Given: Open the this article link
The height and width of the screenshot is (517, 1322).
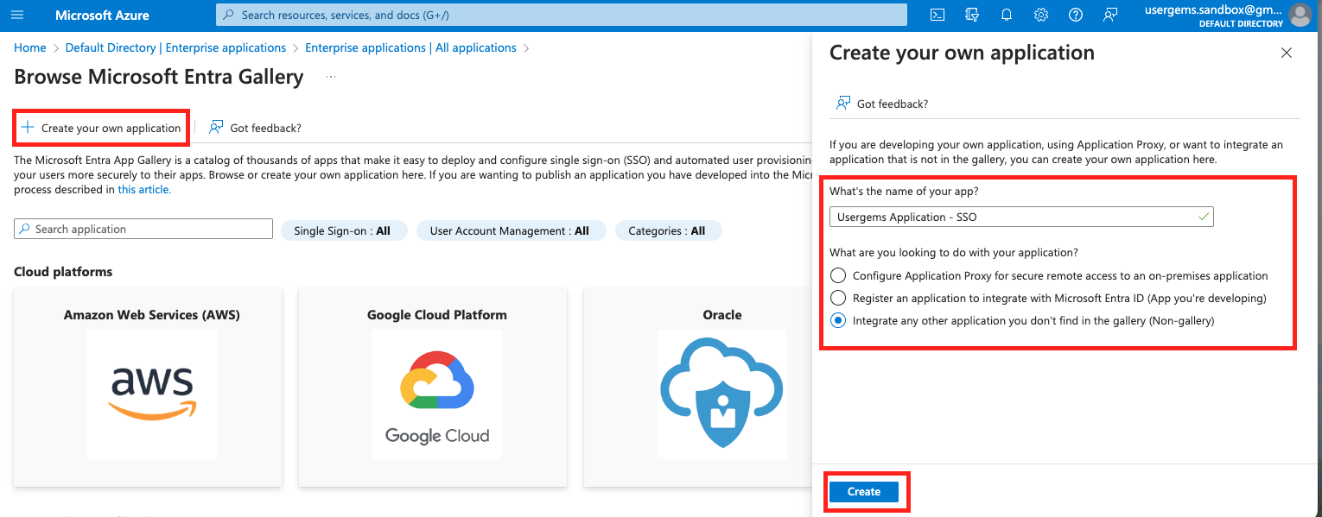Looking at the screenshot, I should tap(144, 189).
